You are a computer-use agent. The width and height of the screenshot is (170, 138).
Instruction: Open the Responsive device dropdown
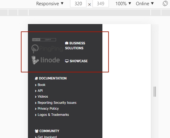50,4
